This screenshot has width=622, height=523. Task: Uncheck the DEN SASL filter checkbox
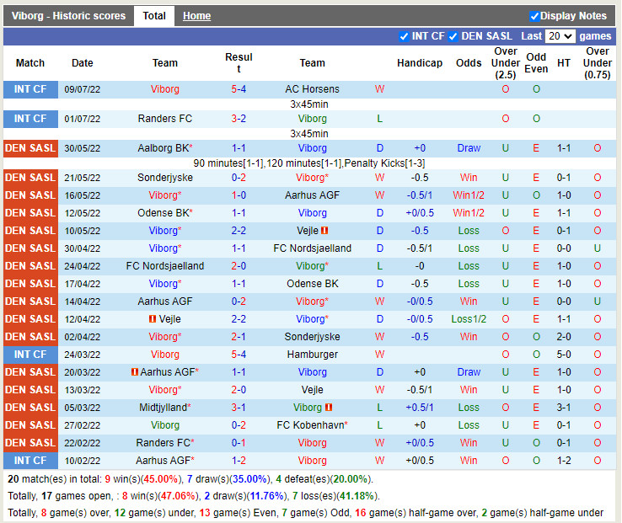[453, 36]
